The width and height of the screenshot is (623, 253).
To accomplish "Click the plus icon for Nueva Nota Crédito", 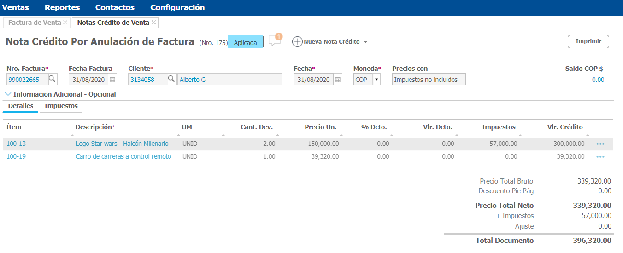I will (x=297, y=42).
